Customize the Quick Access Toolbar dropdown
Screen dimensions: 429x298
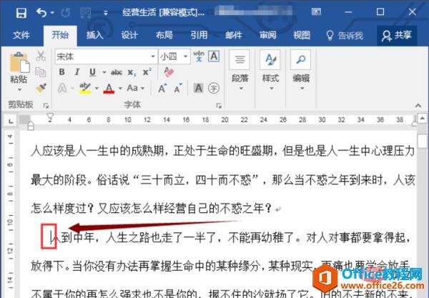click(x=106, y=13)
